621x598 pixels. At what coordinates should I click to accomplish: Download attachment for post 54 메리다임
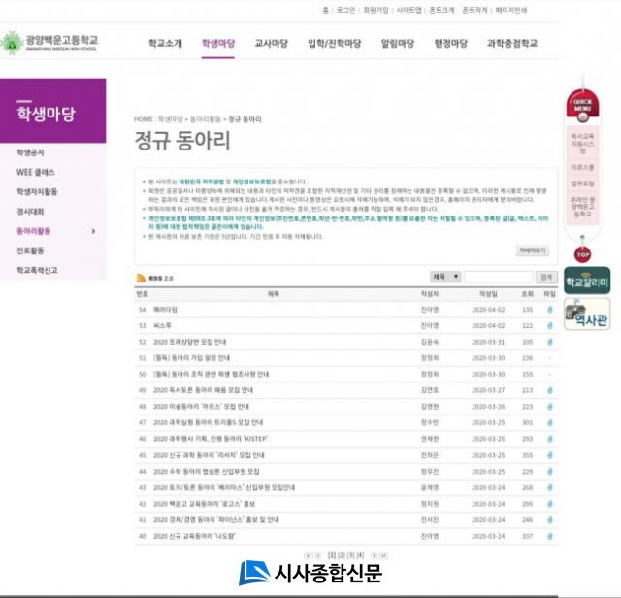550,310
